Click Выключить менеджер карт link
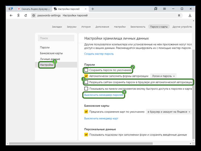This screenshot has height=151, width=201. 101,118
